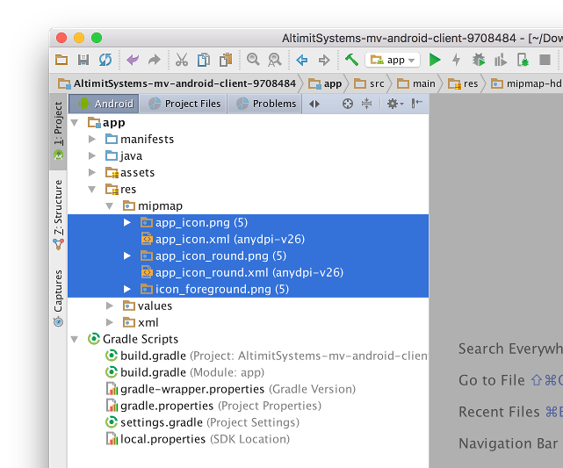Image resolution: width=563 pixels, height=468 pixels.
Task: Click the main breadcrumb
Action: 415,83
